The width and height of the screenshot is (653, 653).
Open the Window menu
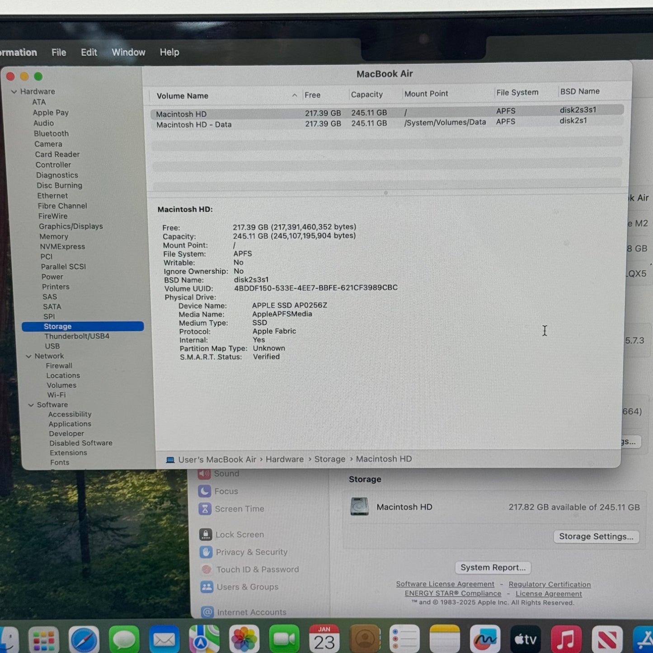click(128, 52)
